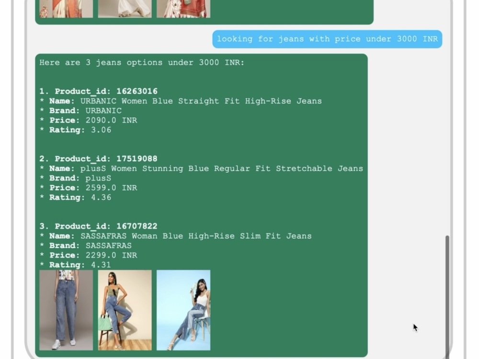The width and height of the screenshot is (479, 359).
Task: Click the Brand: SASSAFRAS line
Action: (86, 246)
